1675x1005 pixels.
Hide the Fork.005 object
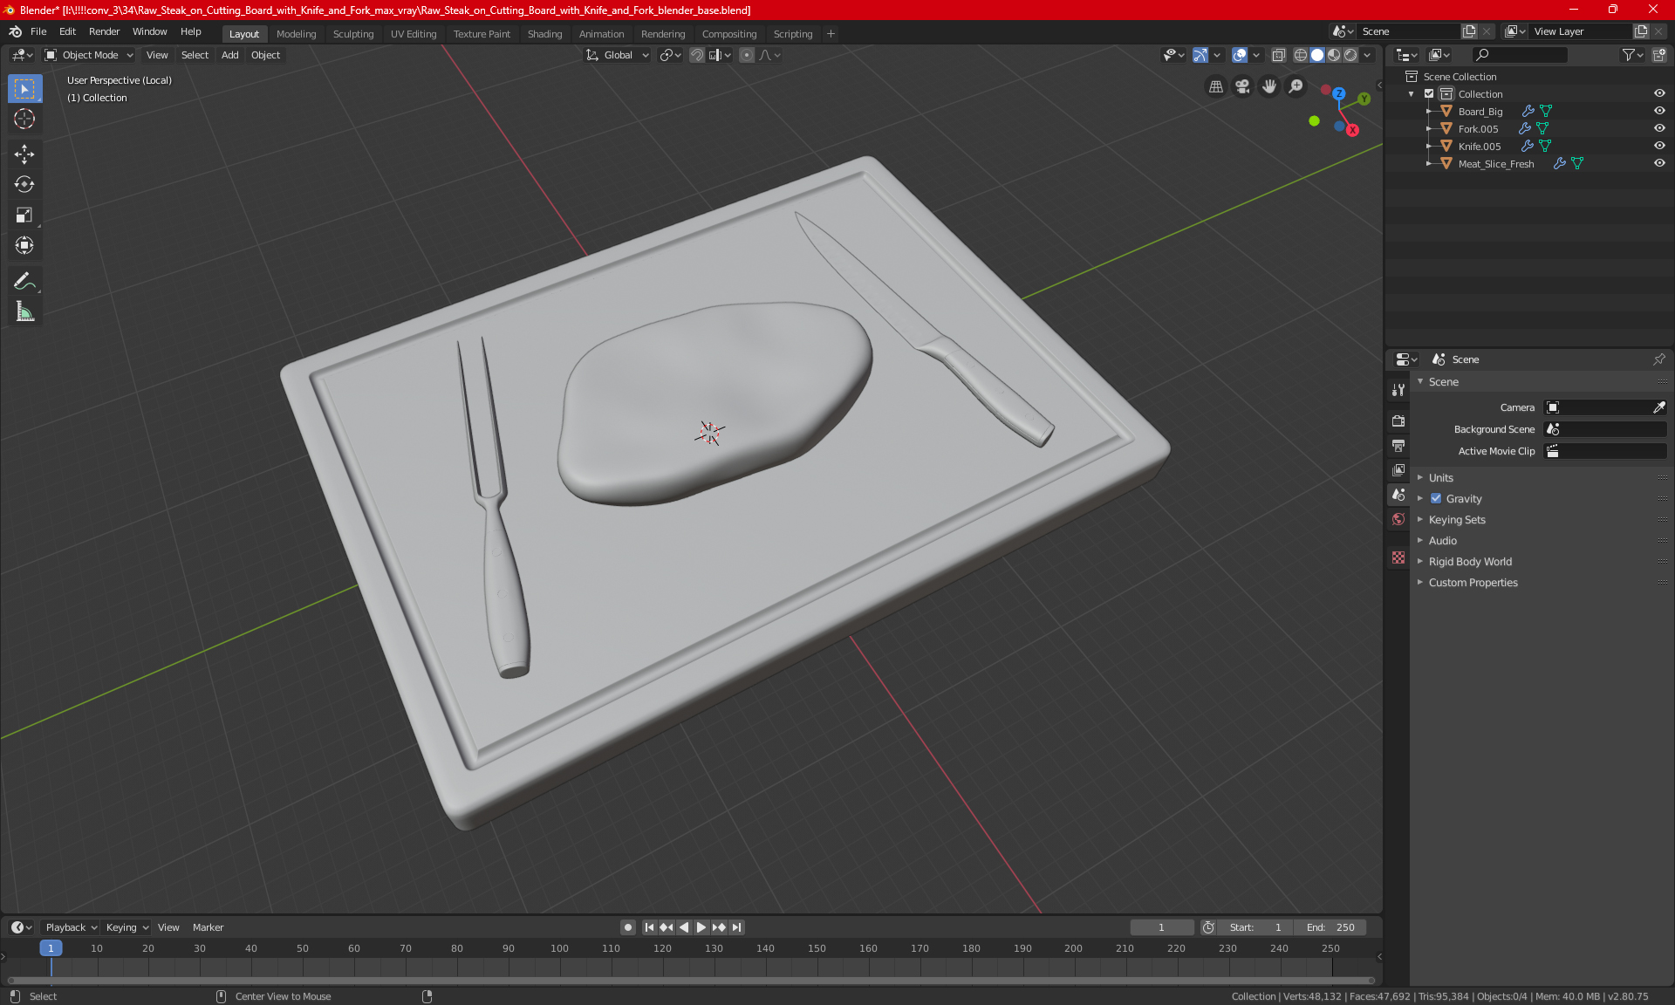point(1659,128)
